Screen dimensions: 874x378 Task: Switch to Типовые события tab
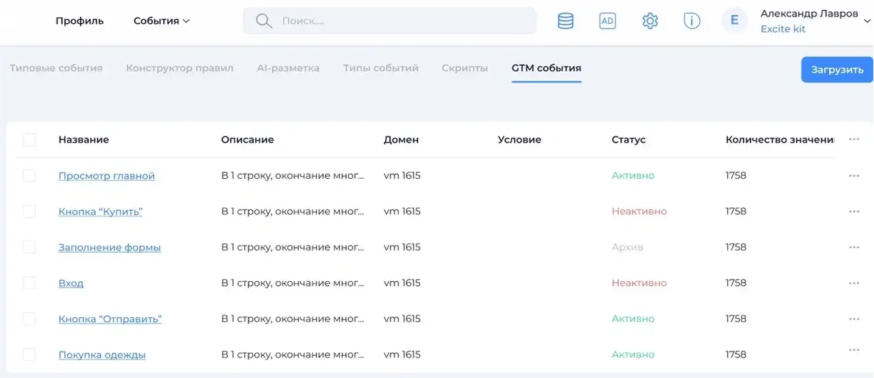[x=56, y=68]
